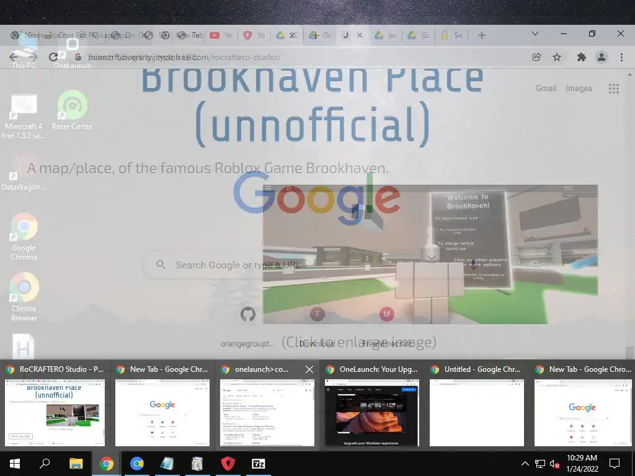This screenshot has height=476, width=635.
Task: Open the F shortcut labeled Download
Action: (317, 314)
